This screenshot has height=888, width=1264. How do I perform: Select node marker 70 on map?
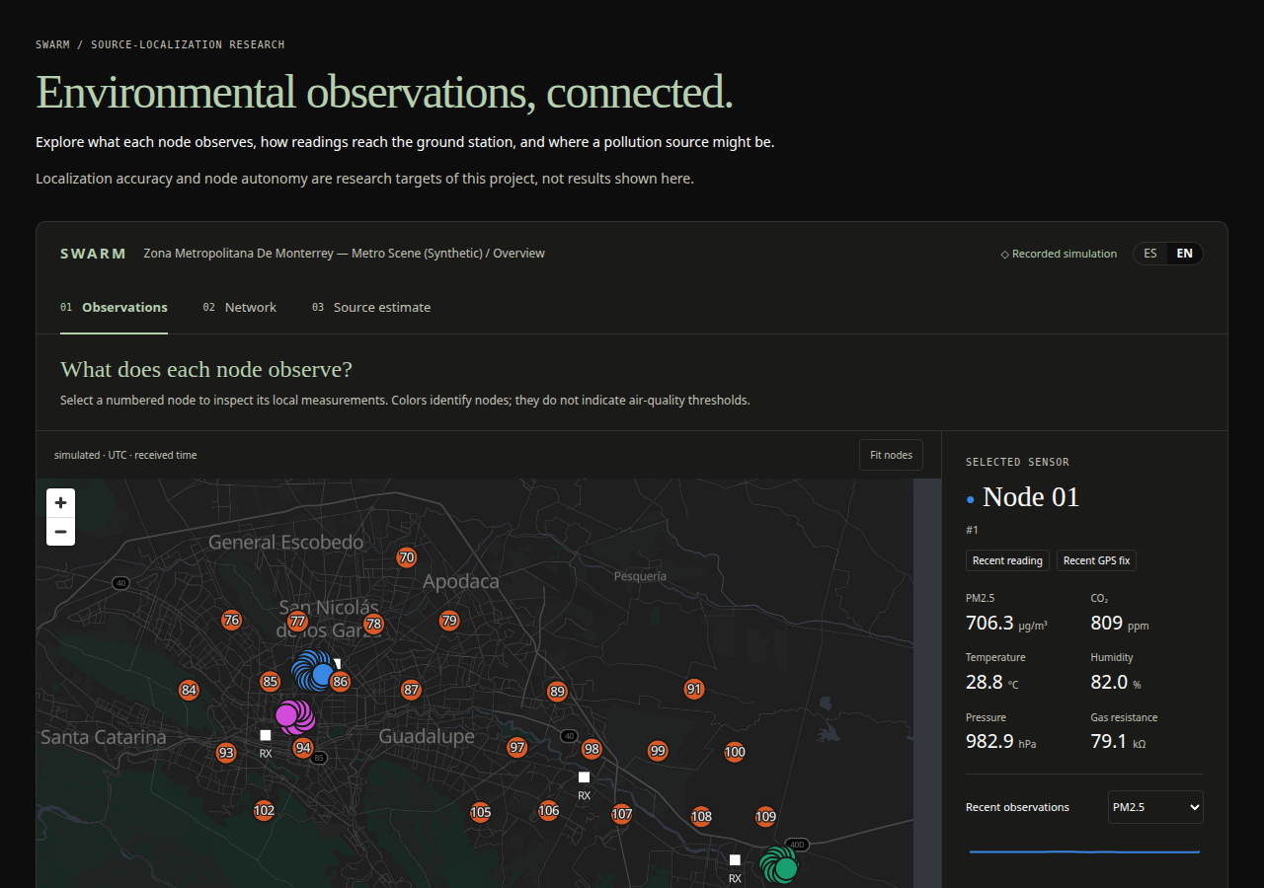(x=407, y=557)
